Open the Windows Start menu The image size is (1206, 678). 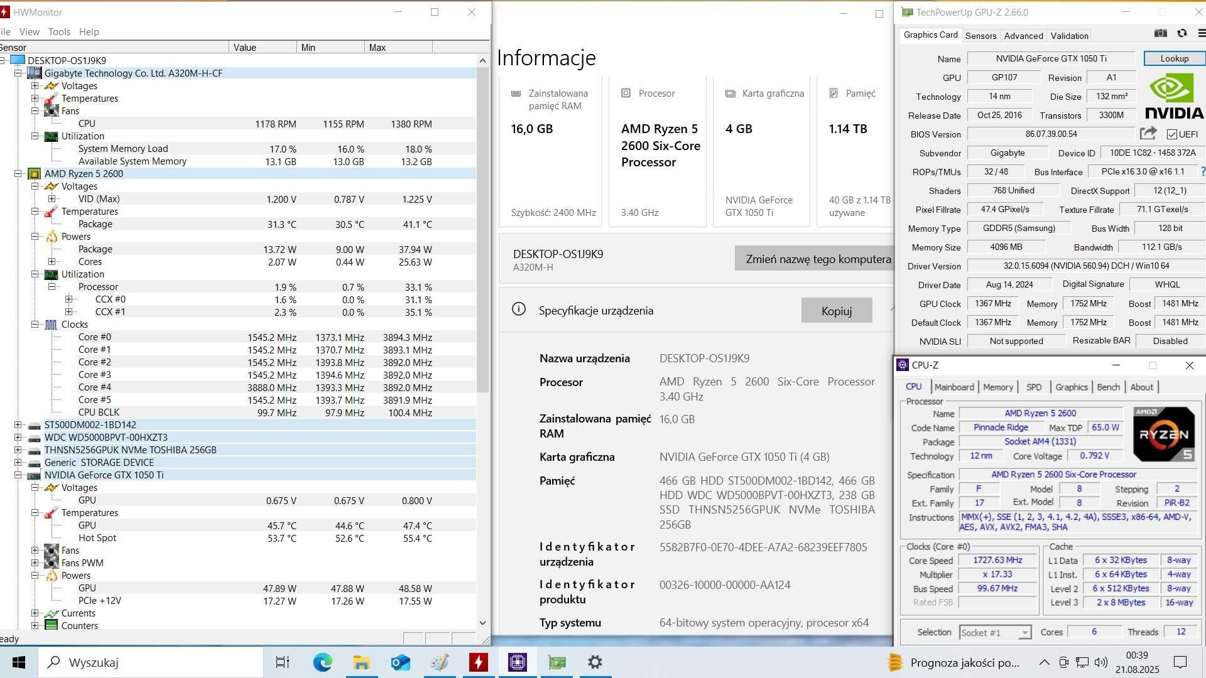click(x=19, y=662)
